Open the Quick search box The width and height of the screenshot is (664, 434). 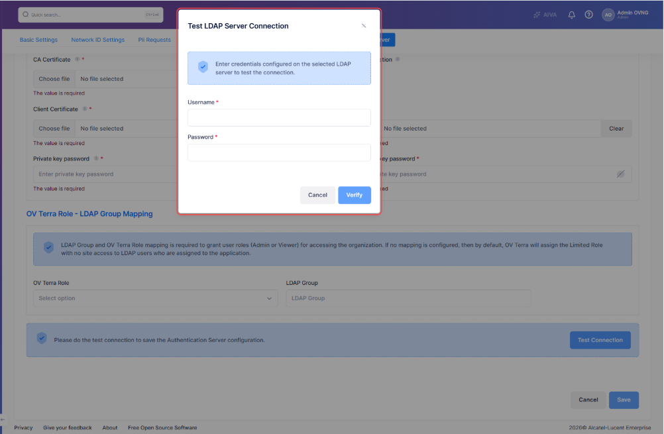[91, 15]
